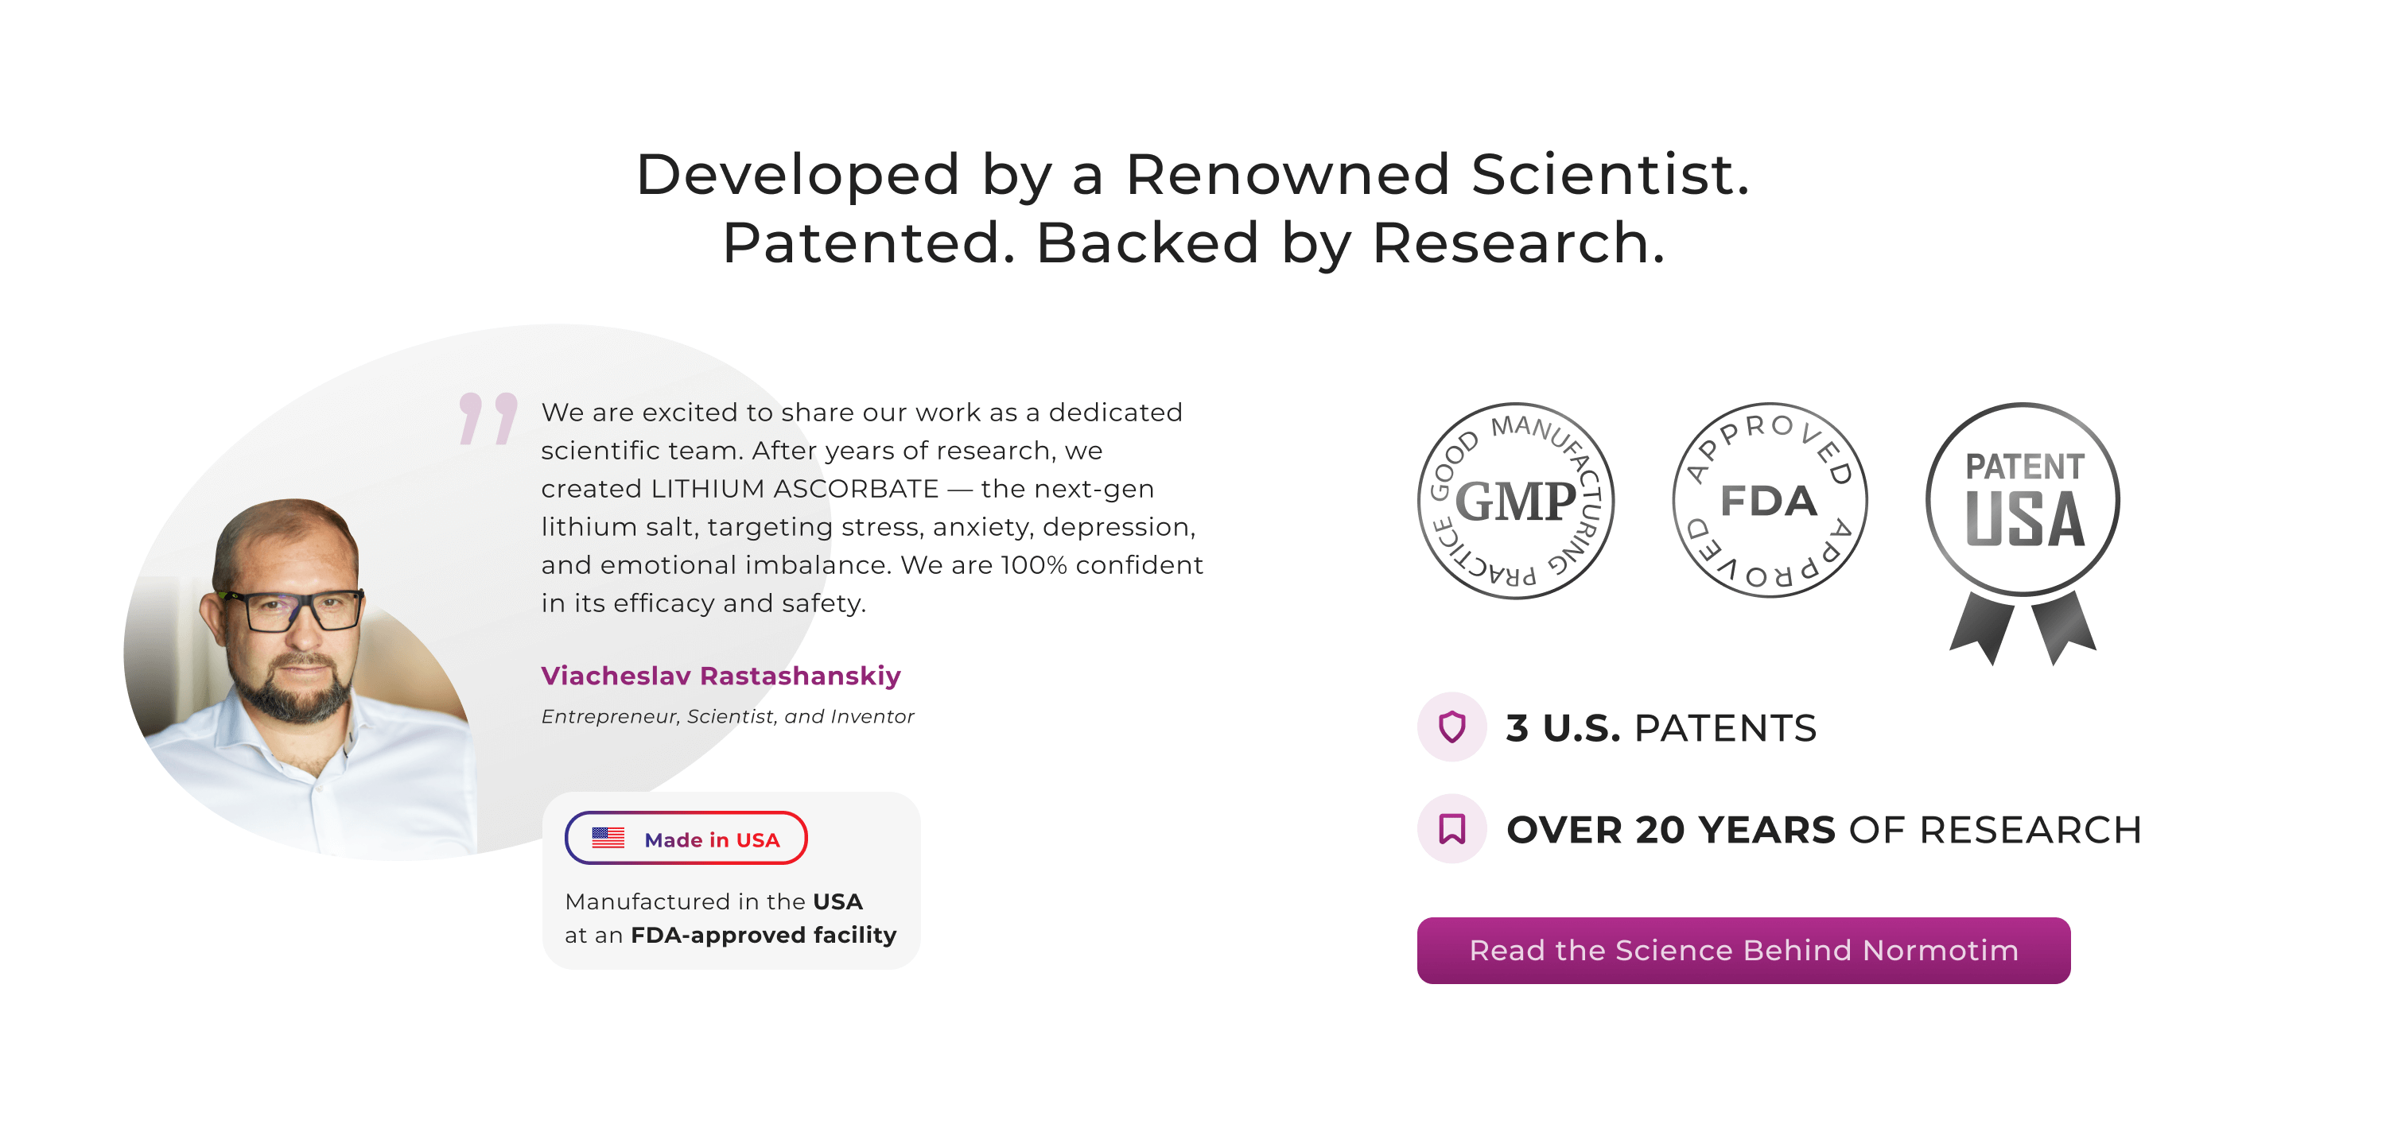Select the OVER 20 YEARS OF RESEARCH text

pyautogui.click(x=1824, y=830)
